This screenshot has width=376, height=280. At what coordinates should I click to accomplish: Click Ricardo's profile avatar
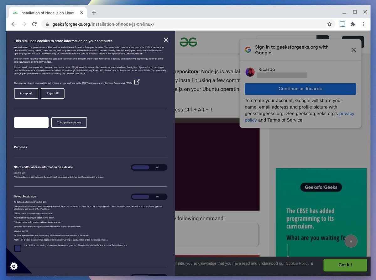point(250,72)
